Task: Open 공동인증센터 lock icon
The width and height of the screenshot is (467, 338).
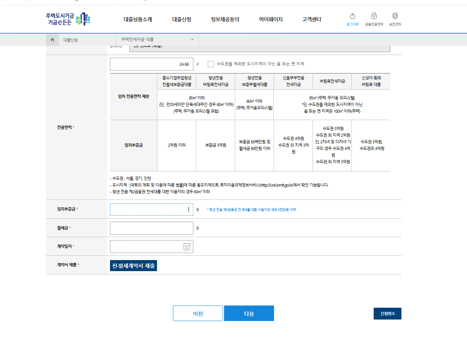Action: coord(374,16)
